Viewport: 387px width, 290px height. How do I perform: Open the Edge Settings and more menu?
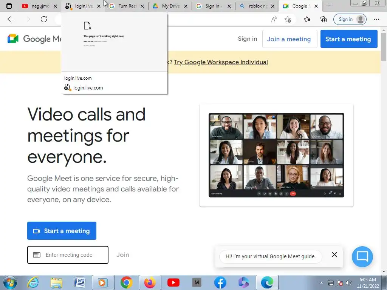(x=376, y=19)
